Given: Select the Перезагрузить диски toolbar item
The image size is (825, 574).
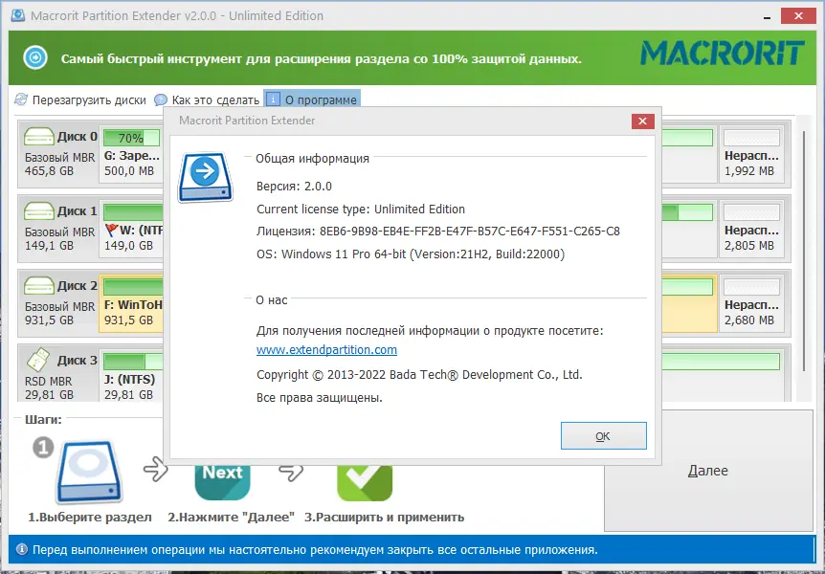Looking at the screenshot, I should (x=80, y=99).
